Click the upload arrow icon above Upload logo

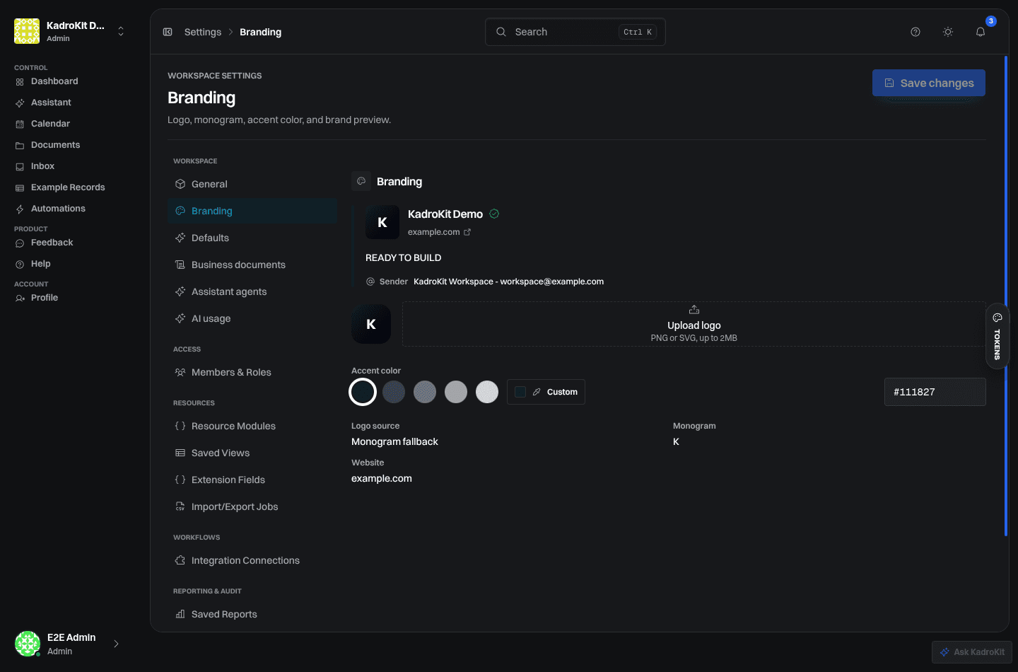pos(694,310)
